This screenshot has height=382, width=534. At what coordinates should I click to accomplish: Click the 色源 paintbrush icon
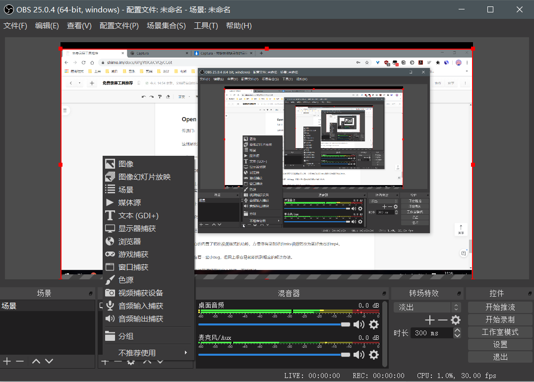tap(110, 280)
